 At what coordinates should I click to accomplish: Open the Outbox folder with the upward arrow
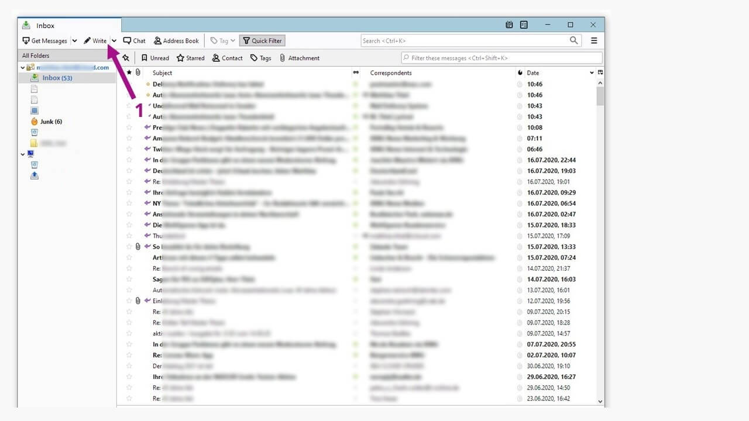pyautogui.click(x=34, y=175)
